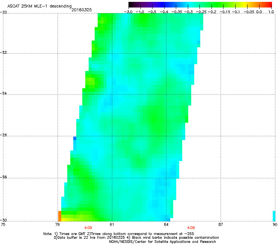
Task: Click the NOAA/NESDIS credit line
Action: click(x=162, y=242)
